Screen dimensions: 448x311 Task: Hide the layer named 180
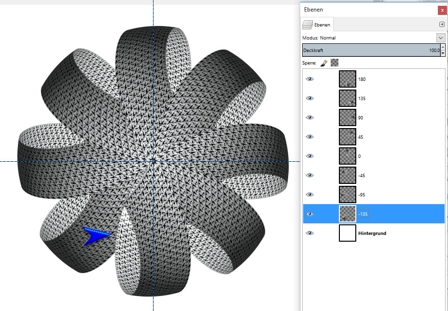[x=310, y=79]
